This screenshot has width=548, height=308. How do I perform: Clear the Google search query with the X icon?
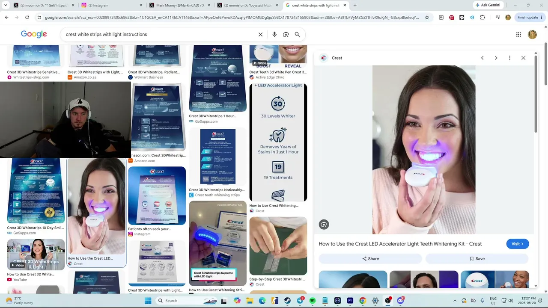point(260,34)
